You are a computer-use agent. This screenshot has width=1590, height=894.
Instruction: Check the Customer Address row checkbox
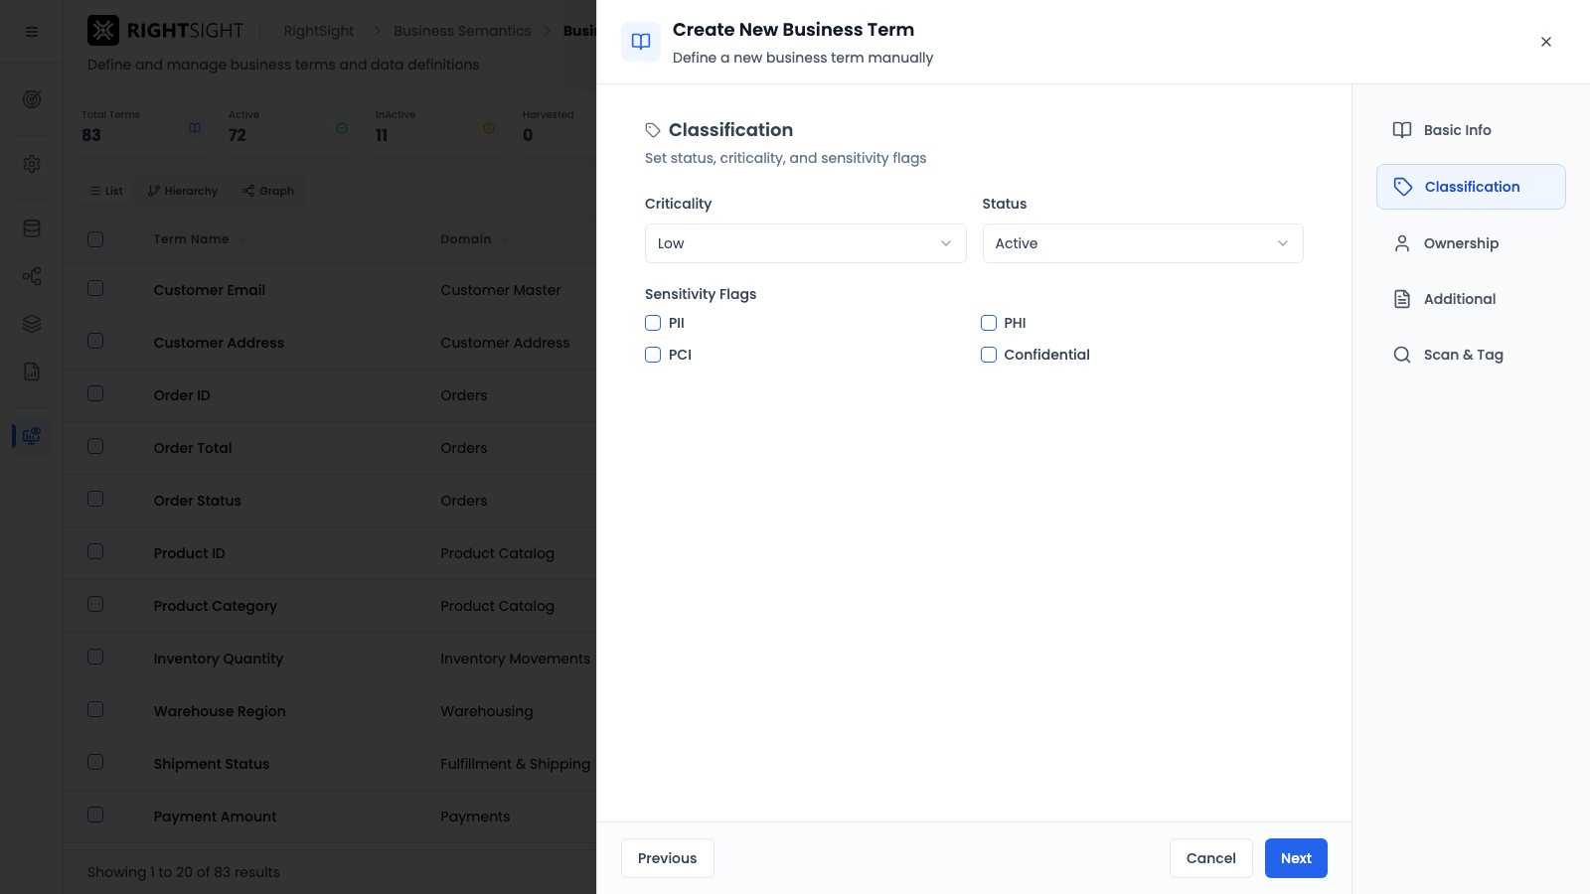(95, 341)
